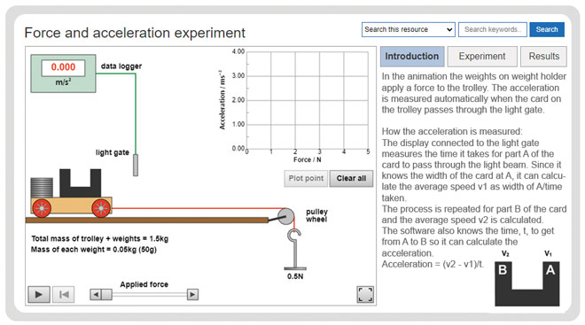Select the trolley on the track

point(72,205)
